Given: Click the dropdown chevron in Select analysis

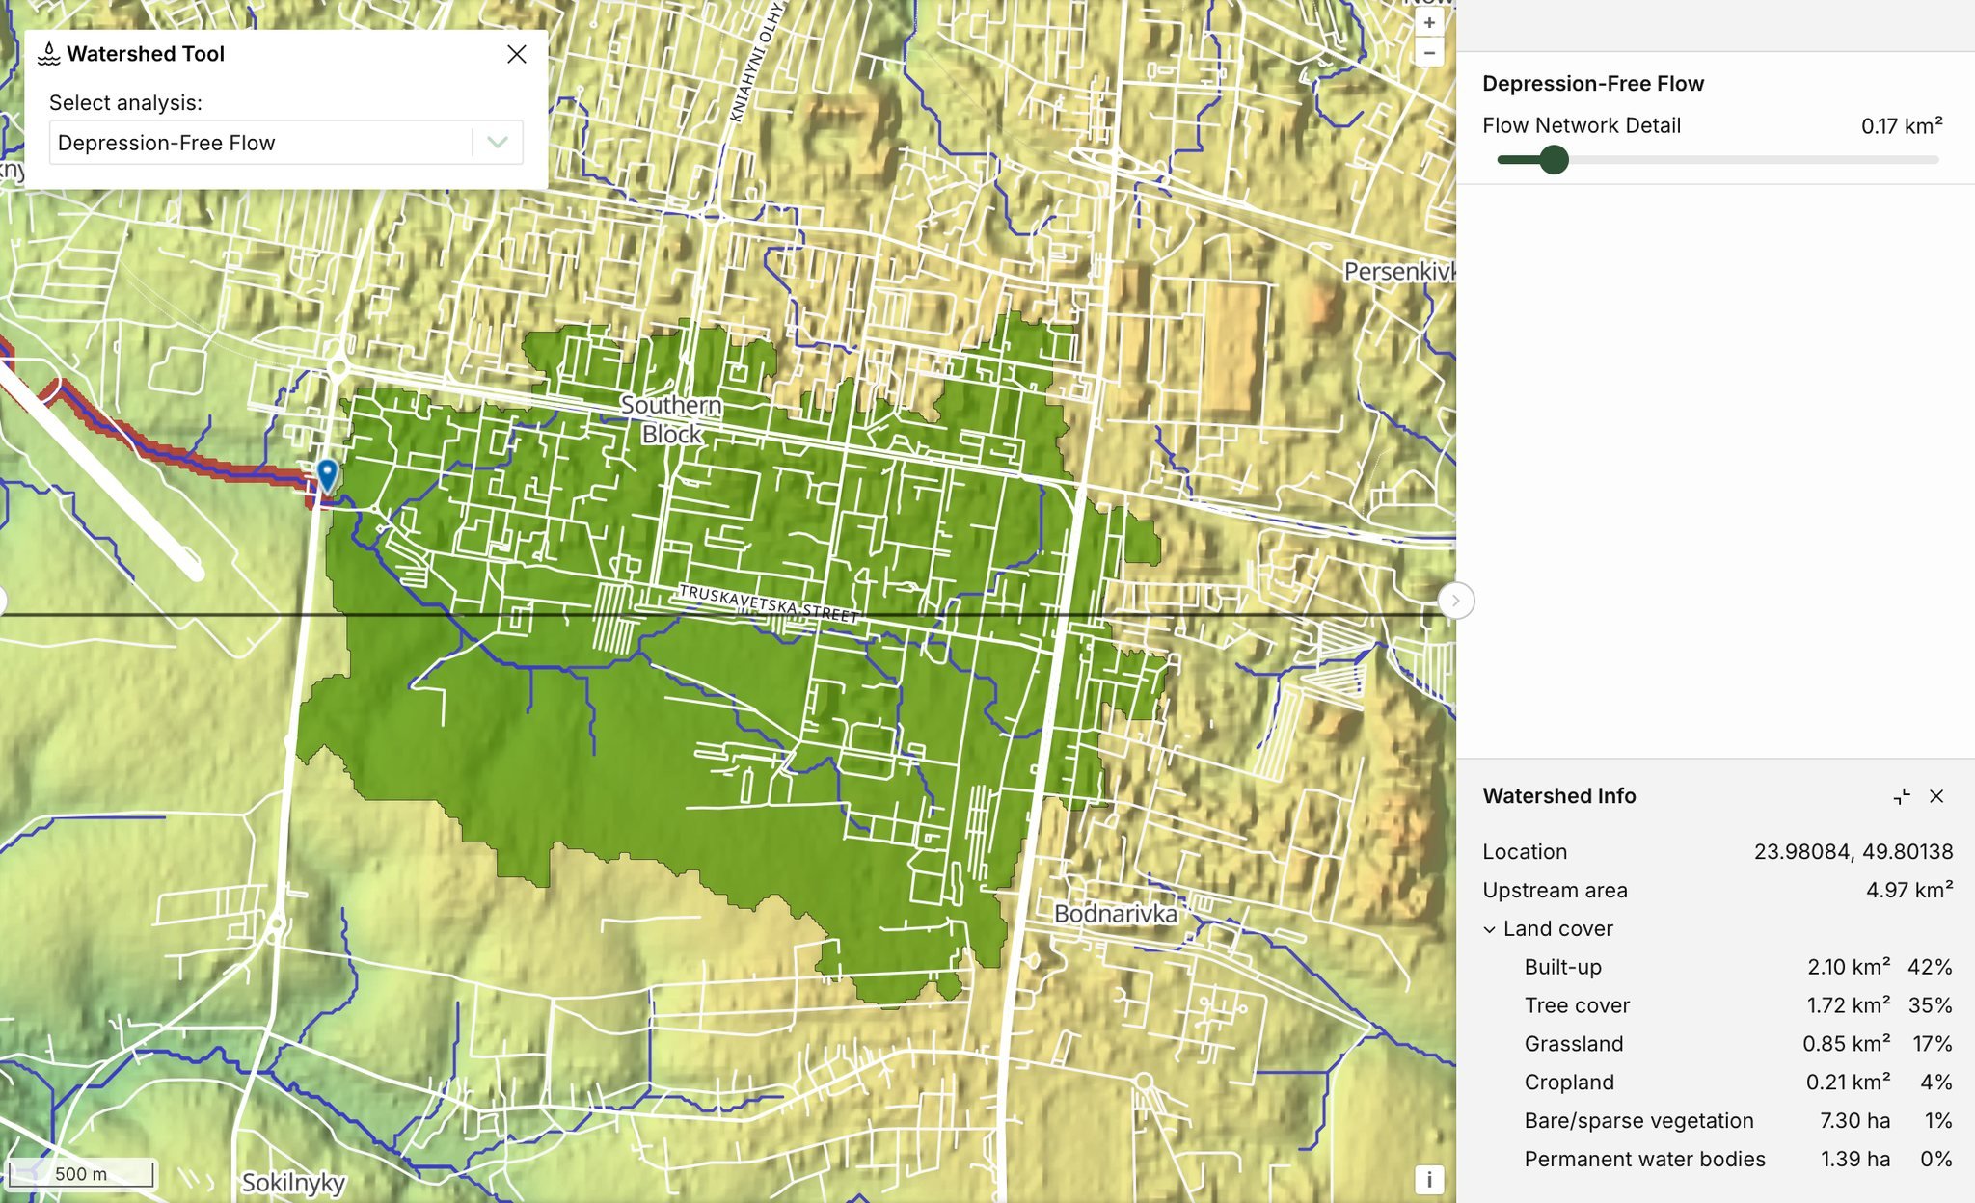Looking at the screenshot, I should point(497,143).
